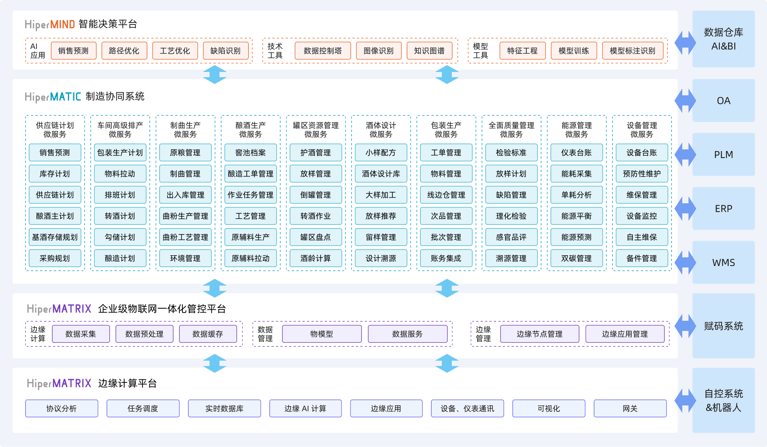Click the 实时数据库 box

224,408
